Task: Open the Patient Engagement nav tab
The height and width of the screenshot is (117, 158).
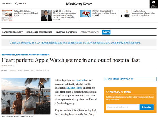Action: pos(12,32)
